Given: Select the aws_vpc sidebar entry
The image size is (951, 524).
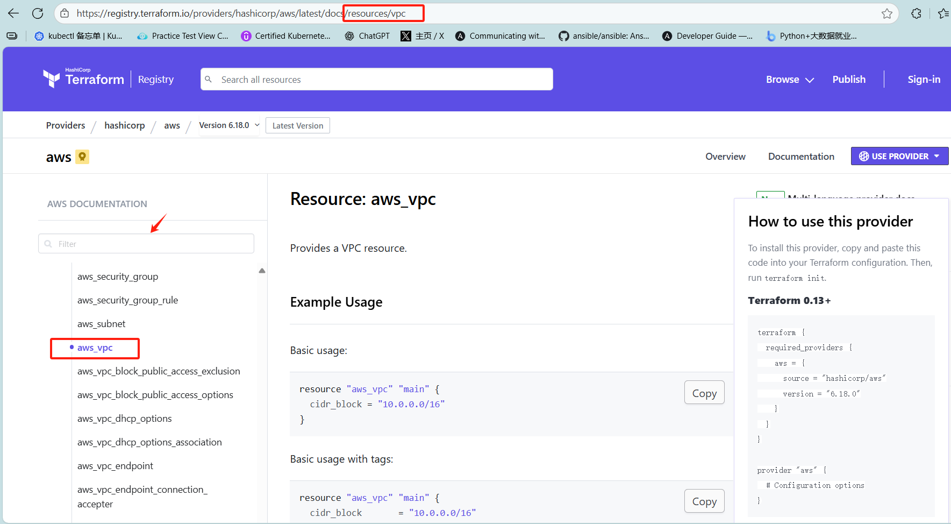Looking at the screenshot, I should [95, 348].
